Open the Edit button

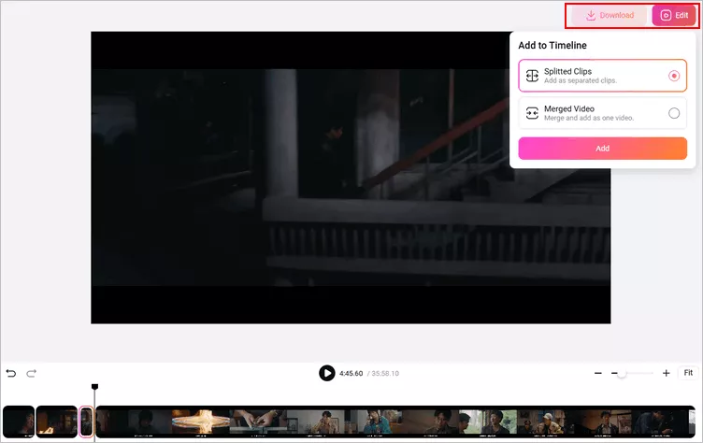[674, 15]
